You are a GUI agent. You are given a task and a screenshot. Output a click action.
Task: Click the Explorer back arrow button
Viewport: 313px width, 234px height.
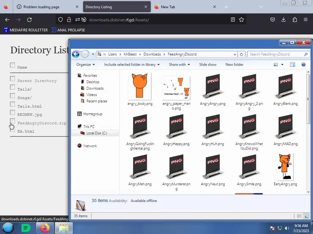(76, 54)
